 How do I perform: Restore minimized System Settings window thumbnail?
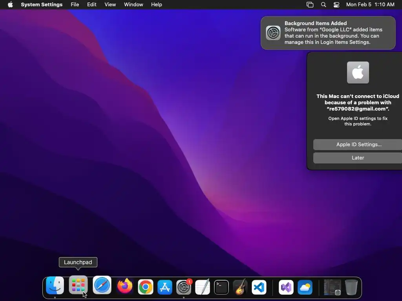[333, 287]
